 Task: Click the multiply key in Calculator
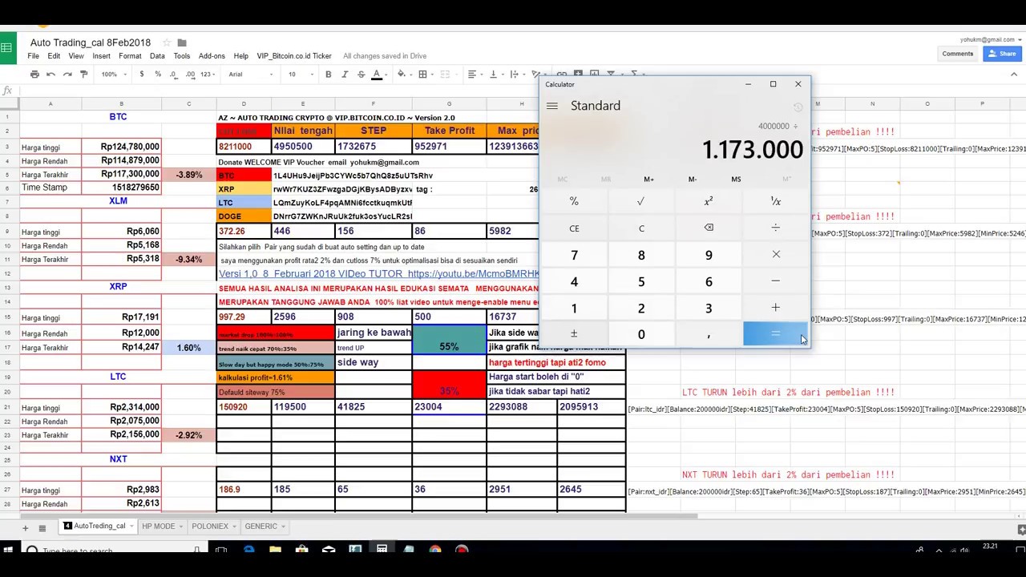click(x=775, y=255)
